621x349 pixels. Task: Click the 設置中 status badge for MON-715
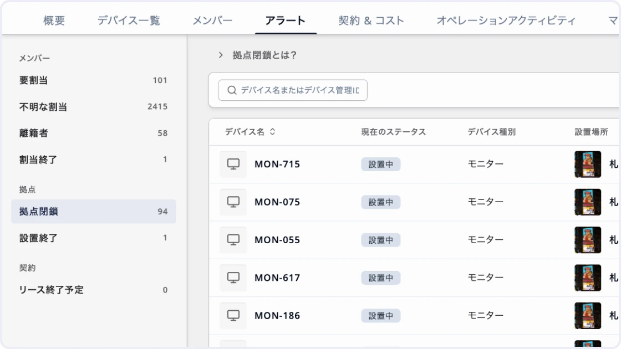(380, 164)
